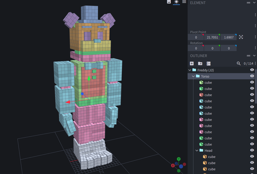The height and width of the screenshot is (174, 257).
Task: Click the 'Rotation' label
Action: [196, 43]
